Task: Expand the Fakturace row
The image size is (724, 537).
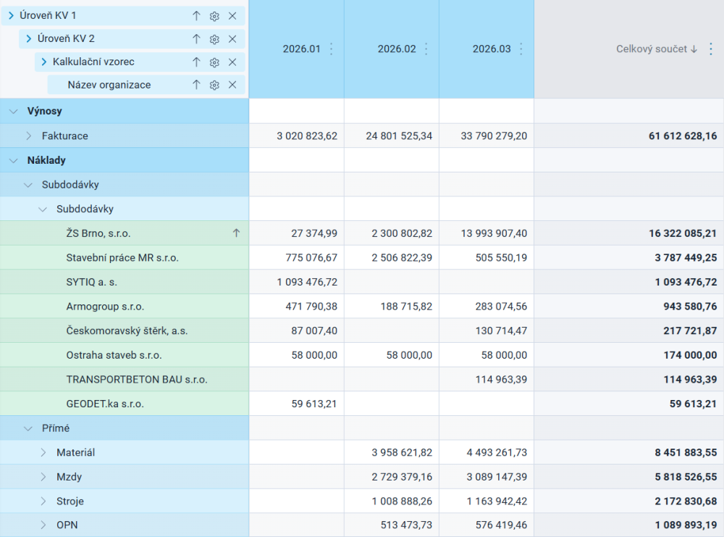Action: (x=29, y=136)
